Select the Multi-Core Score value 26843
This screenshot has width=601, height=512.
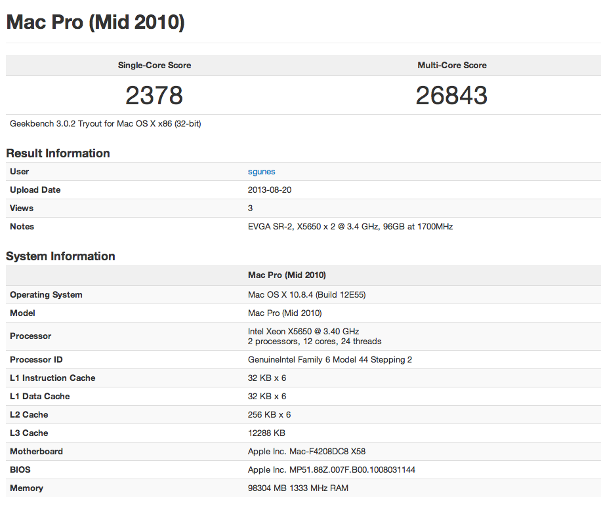(451, 95)
